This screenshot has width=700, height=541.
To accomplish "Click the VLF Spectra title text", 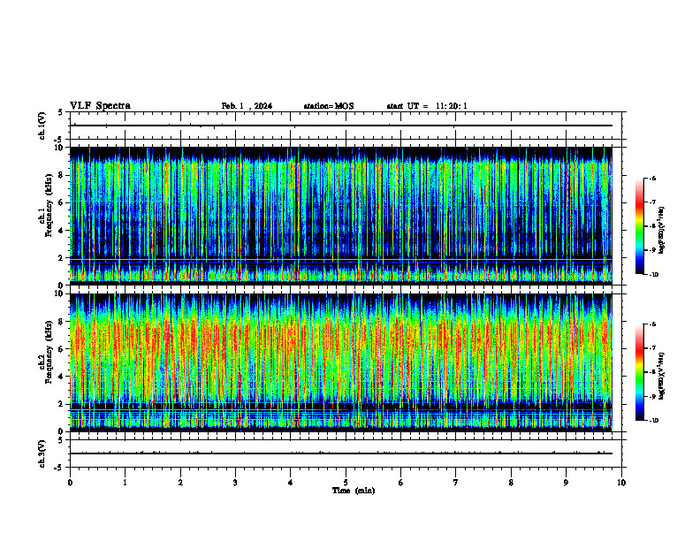I will [100, 106].
